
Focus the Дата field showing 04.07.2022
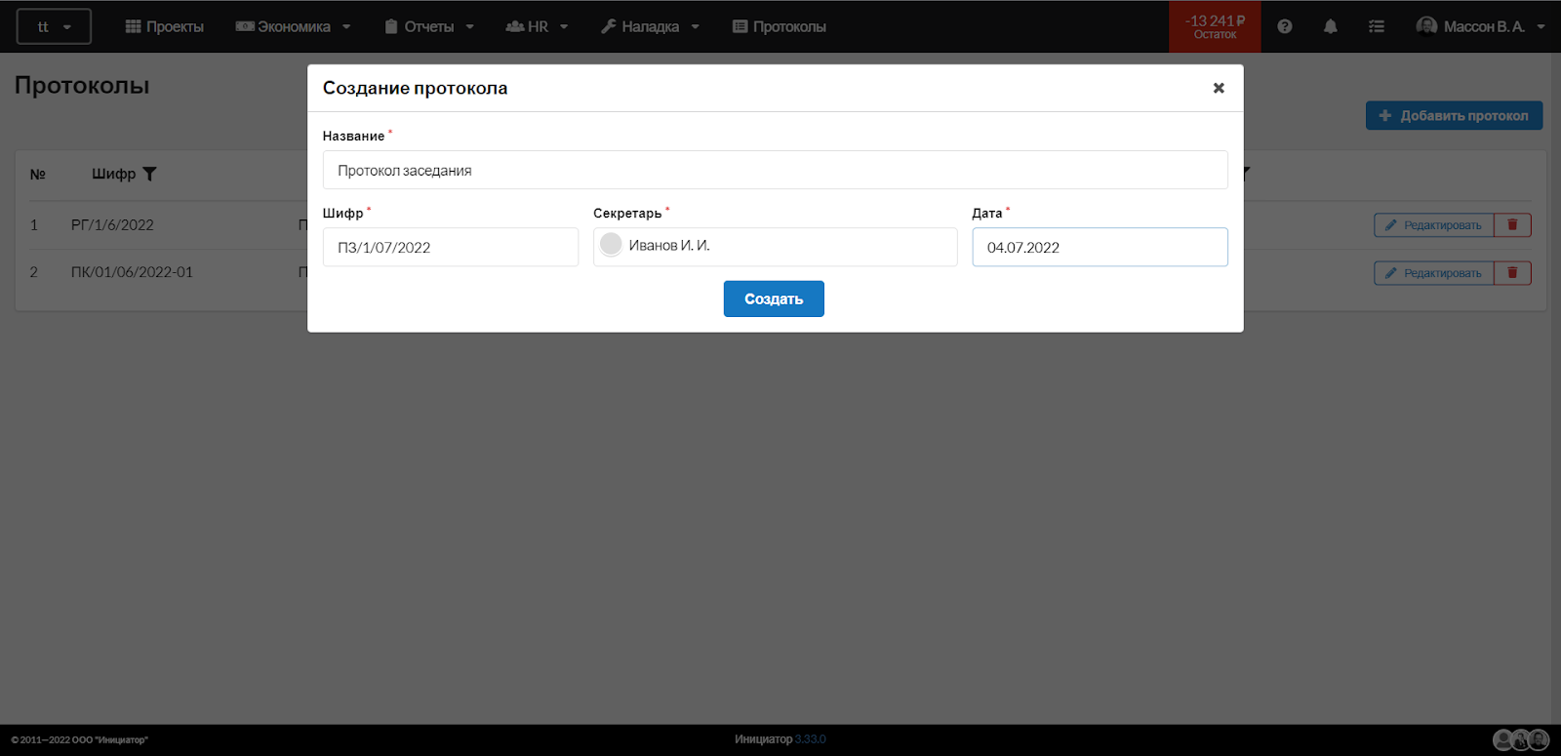1100,247
